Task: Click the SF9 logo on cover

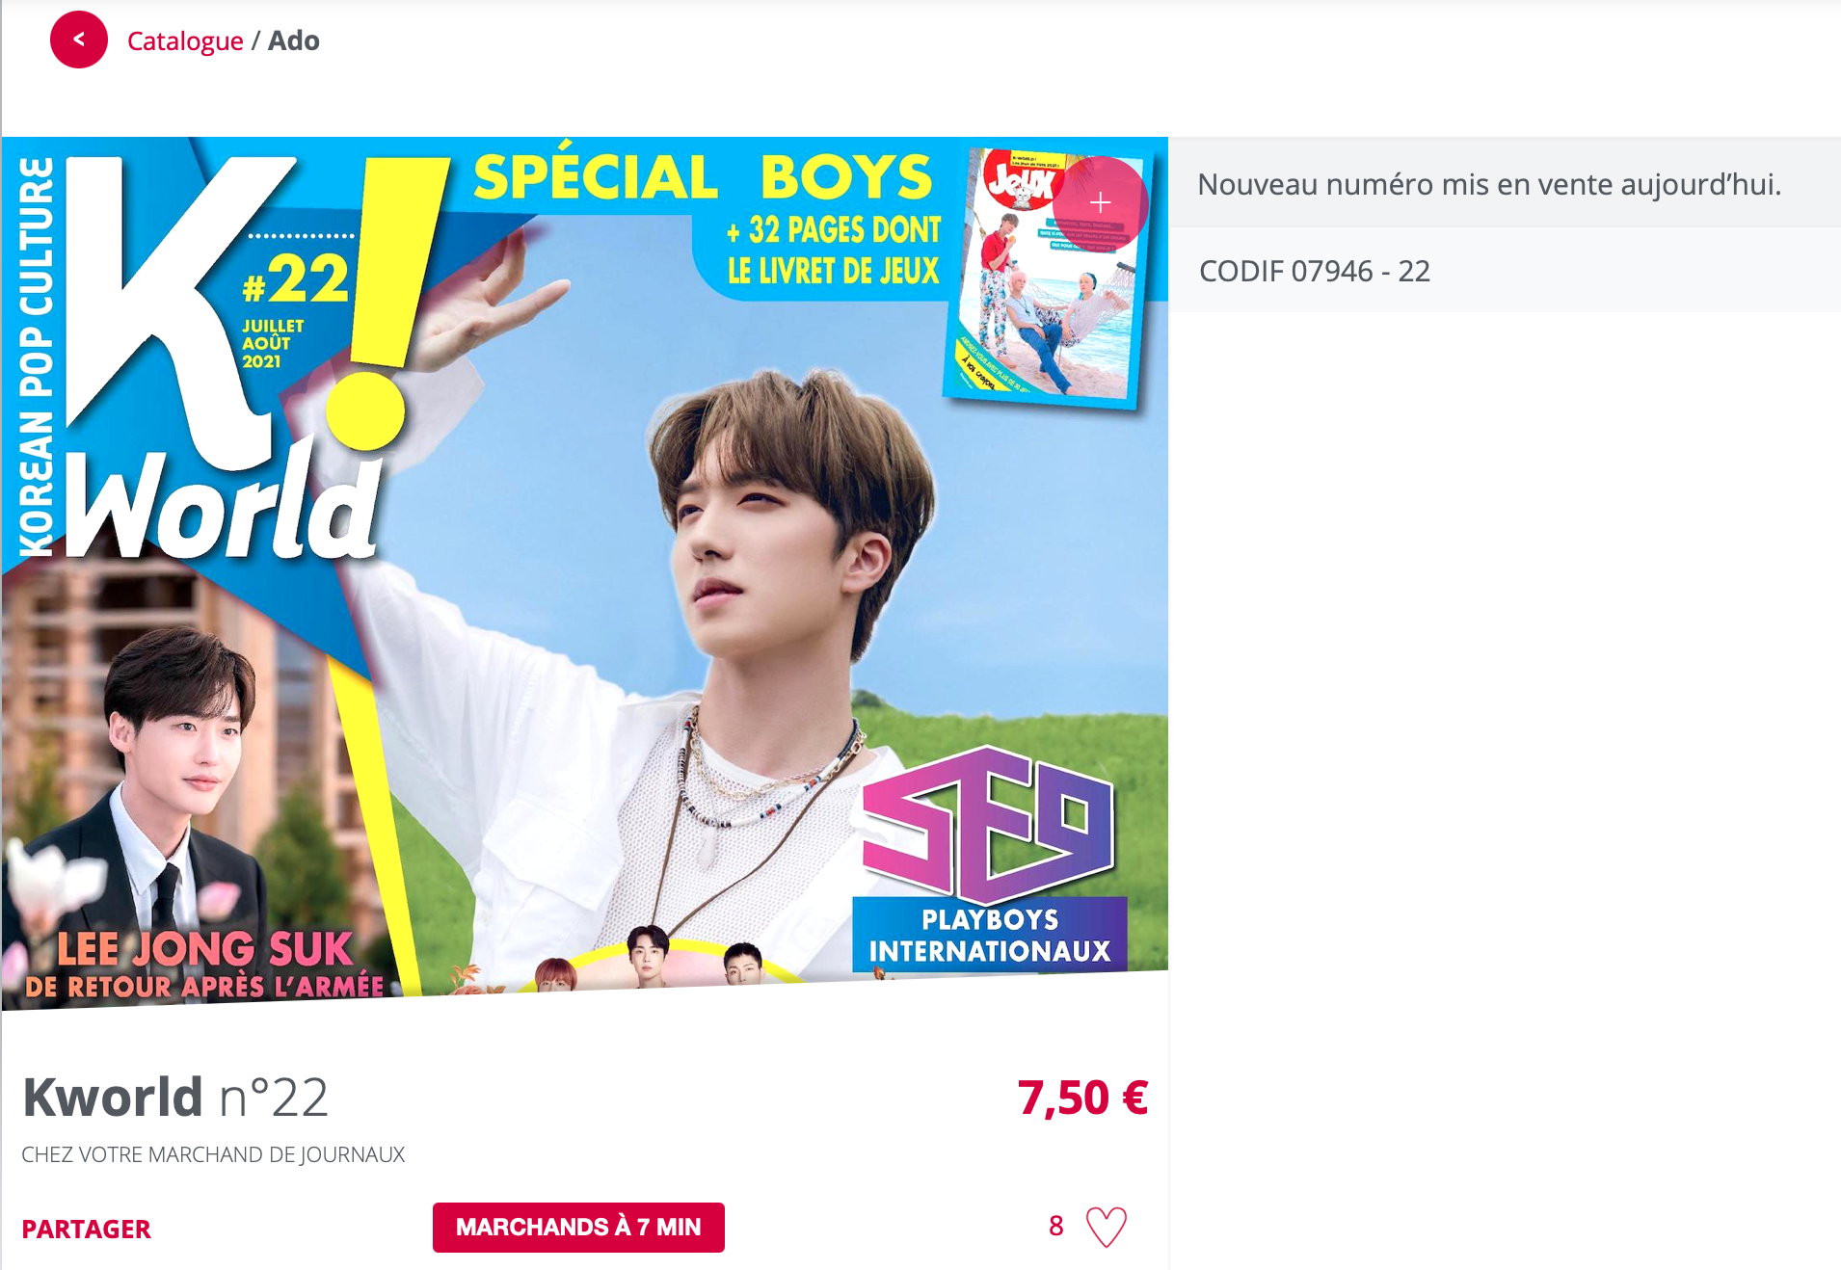Action: tap(989, 822)
